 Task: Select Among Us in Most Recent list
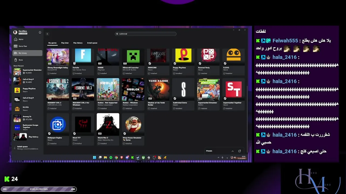(28, 118)
